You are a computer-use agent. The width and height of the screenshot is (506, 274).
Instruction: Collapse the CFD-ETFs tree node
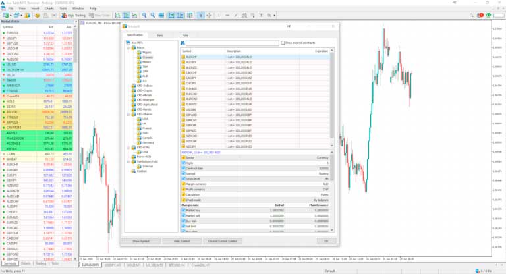[128, 147]
